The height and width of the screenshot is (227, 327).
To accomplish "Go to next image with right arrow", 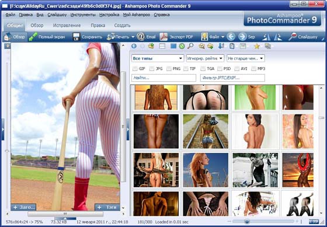I will click(x=242, y=37).
